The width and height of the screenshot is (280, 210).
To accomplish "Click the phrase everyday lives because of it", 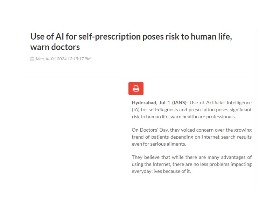I will (x=161, y=171).
